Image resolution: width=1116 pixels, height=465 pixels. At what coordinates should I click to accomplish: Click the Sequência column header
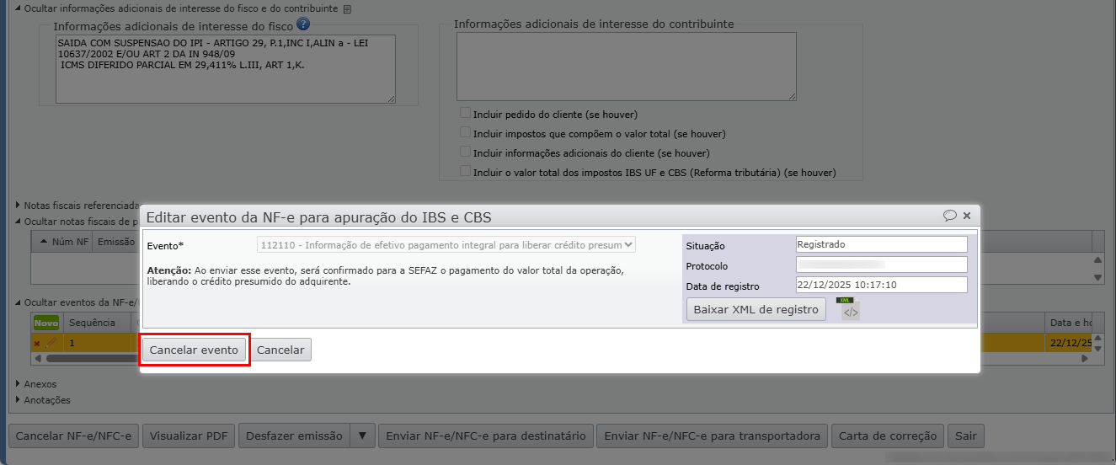pos(97,323)
